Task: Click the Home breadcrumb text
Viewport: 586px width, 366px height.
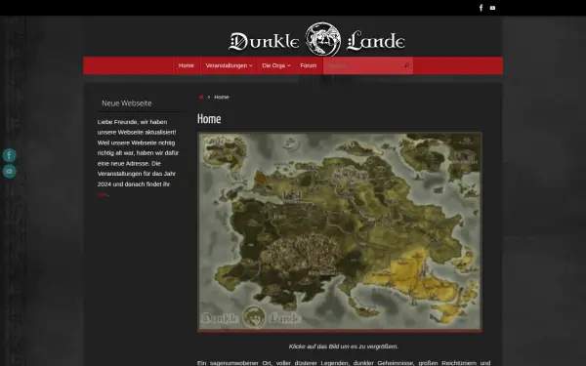Action: [x=222, y=97]
